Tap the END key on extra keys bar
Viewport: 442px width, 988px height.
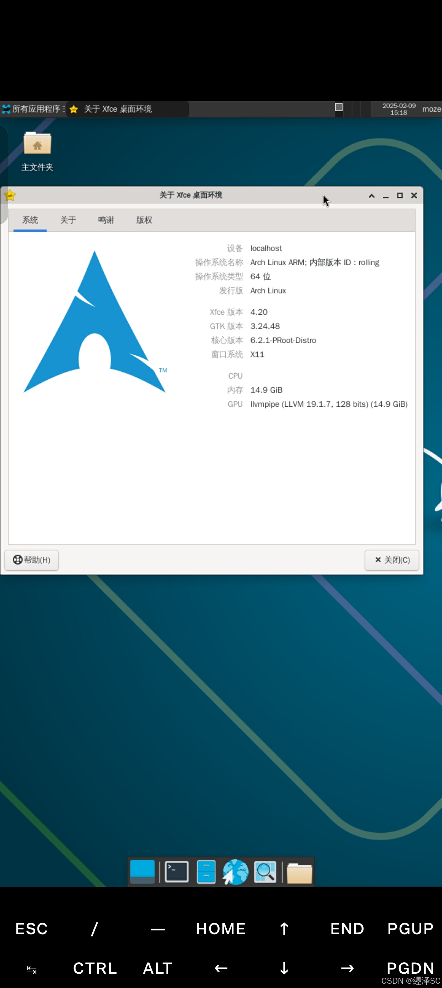click(x=347, y=929)
